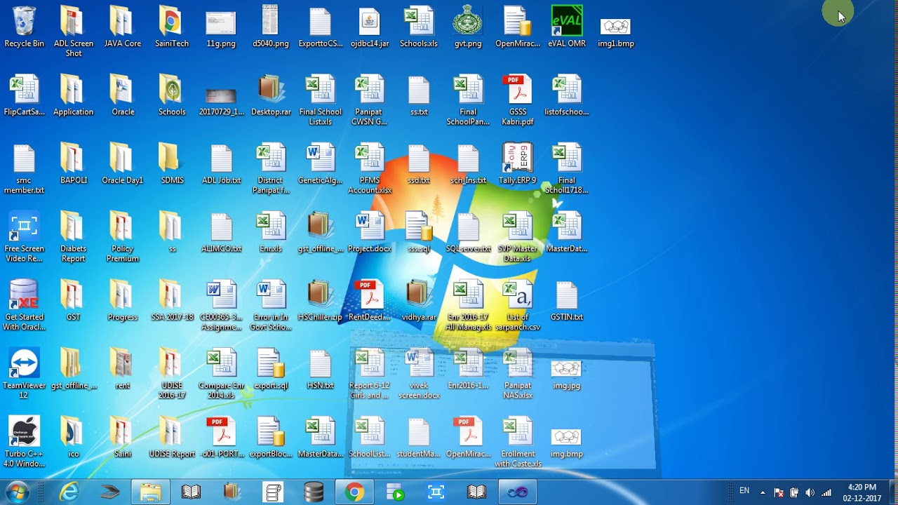Click the taskbar clock showing 4:20 PM
898x505 pixels.
862,492
